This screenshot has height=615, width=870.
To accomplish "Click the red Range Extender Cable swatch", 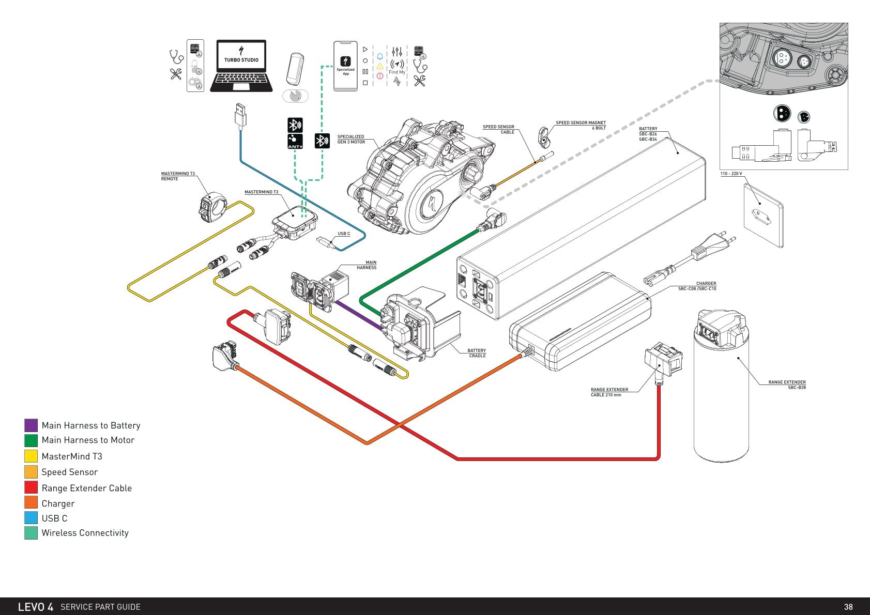I will (x=31, y=487).
